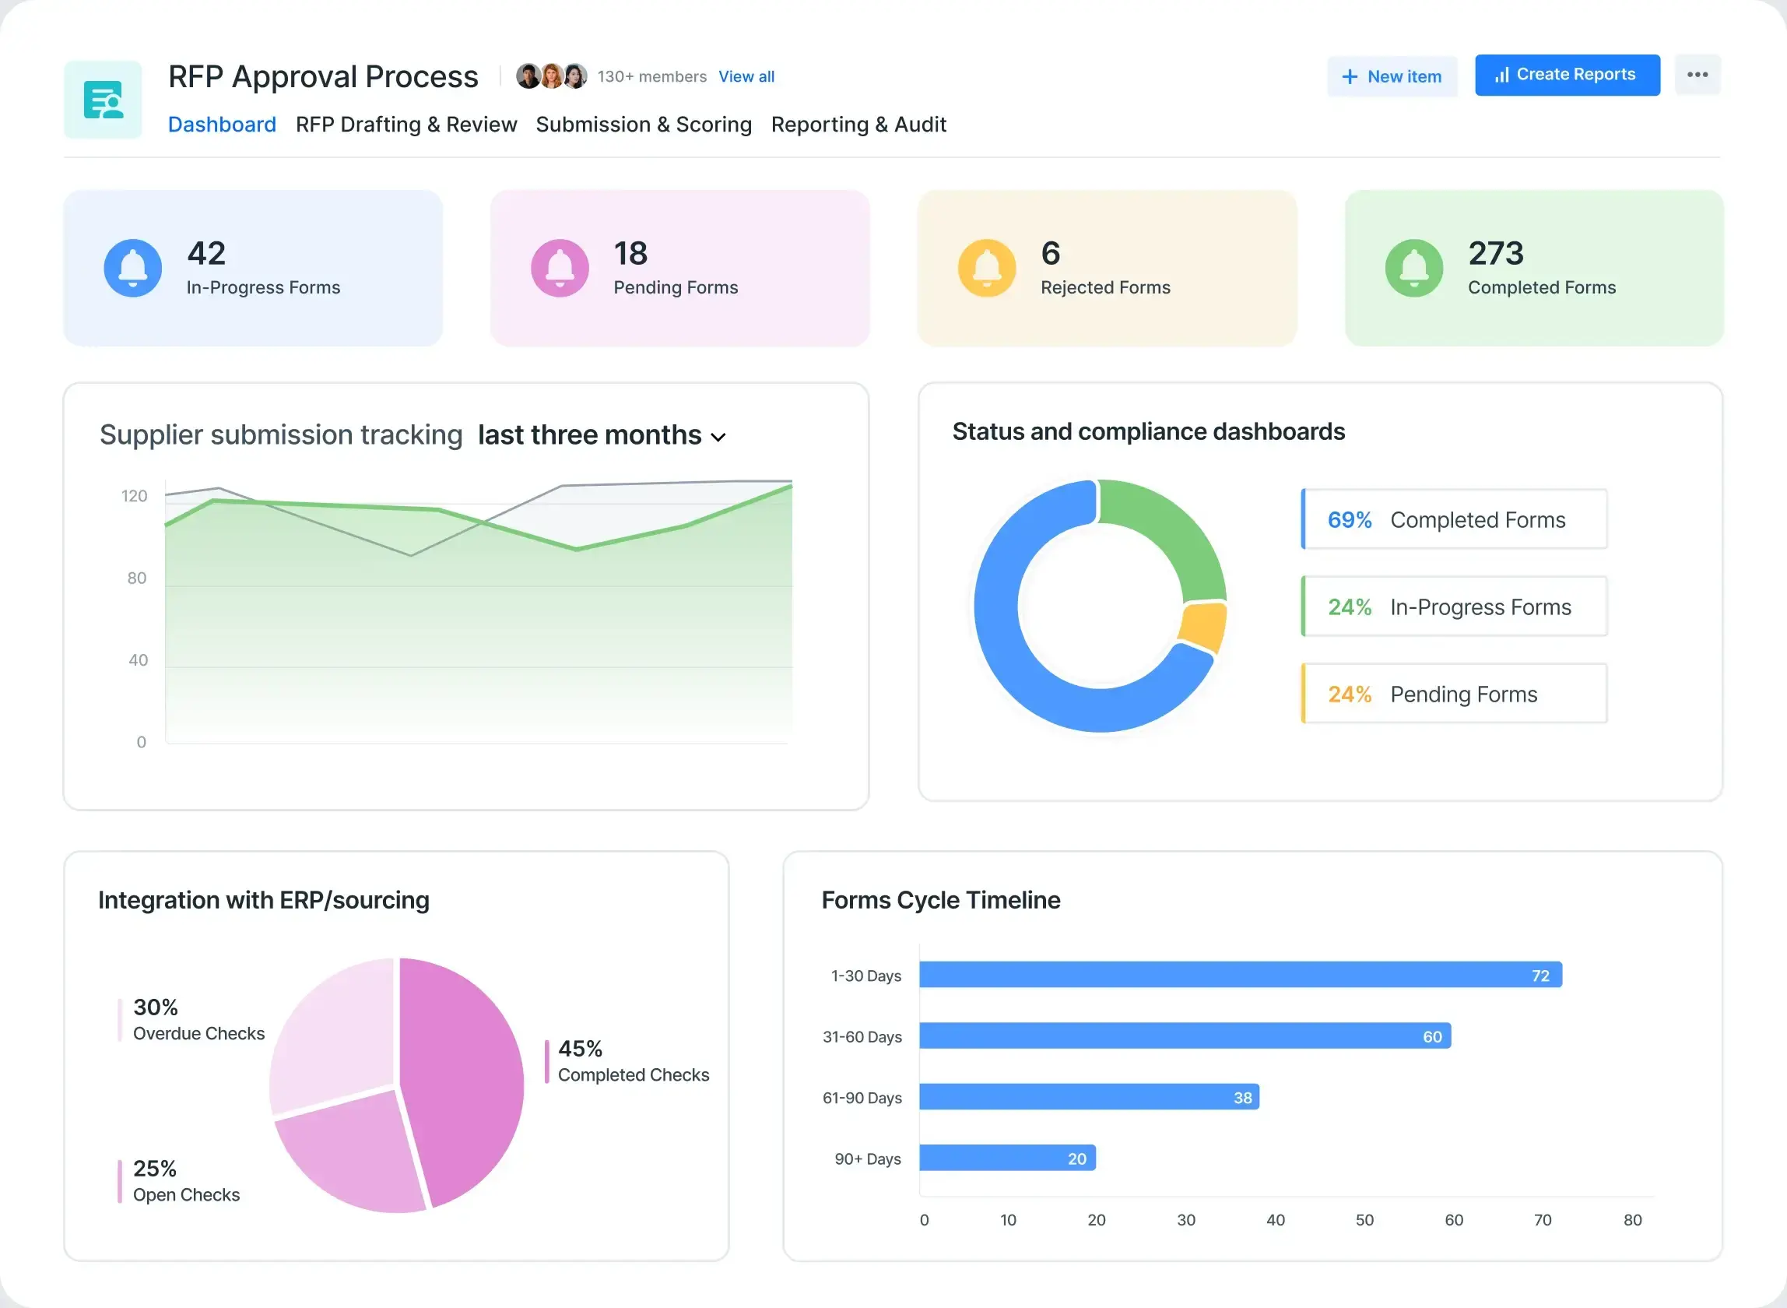Open the three-dot more options menu
The height and width of the screenshot is (1308, 1787).
[1697, 76]
